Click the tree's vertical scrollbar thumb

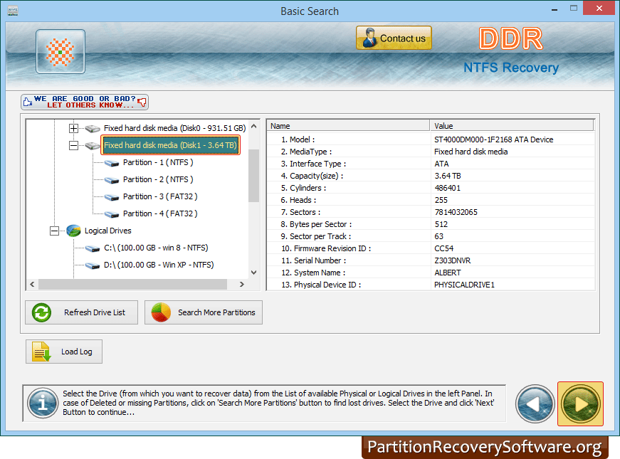[x=254, y=175]
